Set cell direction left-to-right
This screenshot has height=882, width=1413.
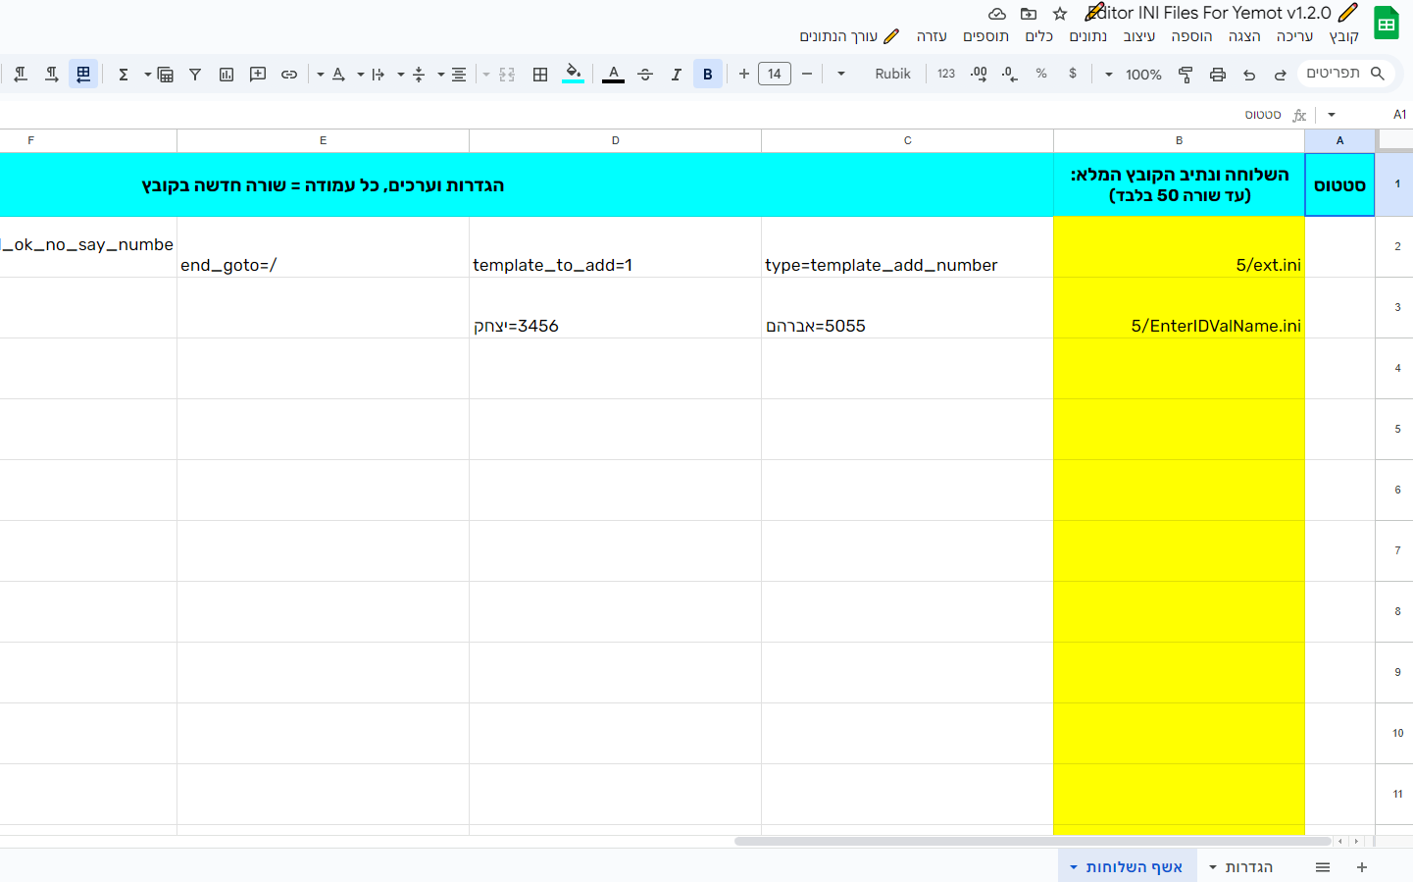click(52, 74)
